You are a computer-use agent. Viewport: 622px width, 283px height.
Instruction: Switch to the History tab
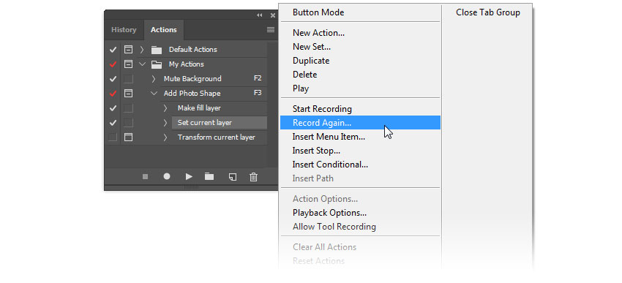[x=124, y=30]
